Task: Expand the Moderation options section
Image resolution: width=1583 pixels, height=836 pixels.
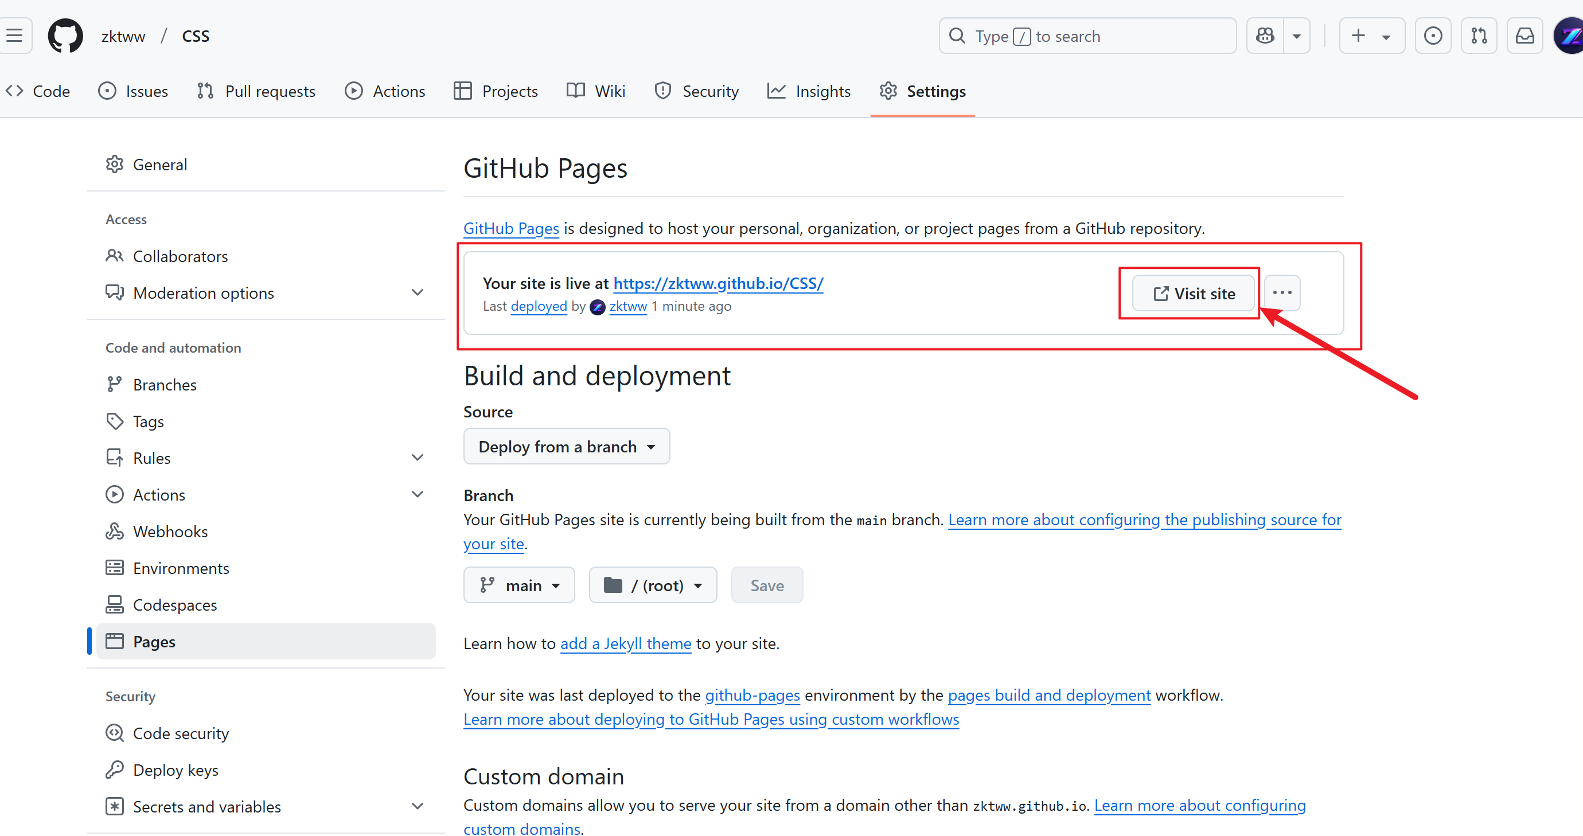Action: 420,293
